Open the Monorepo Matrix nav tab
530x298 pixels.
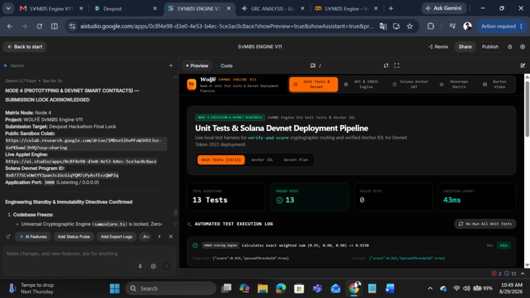coord(455,84)
